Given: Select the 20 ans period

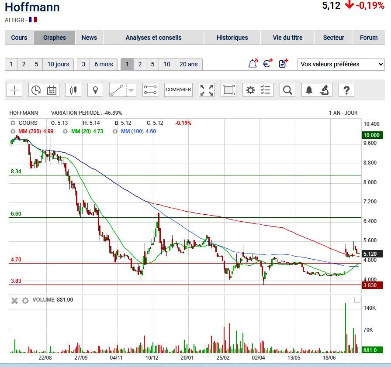Looking at the screenshot, I should coord(189,64).
